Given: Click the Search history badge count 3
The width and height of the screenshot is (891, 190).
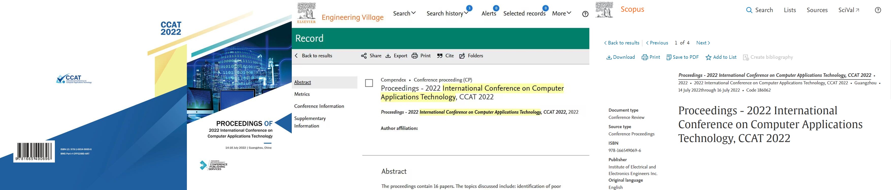Looking at the screenshot, I should (469, 8).
